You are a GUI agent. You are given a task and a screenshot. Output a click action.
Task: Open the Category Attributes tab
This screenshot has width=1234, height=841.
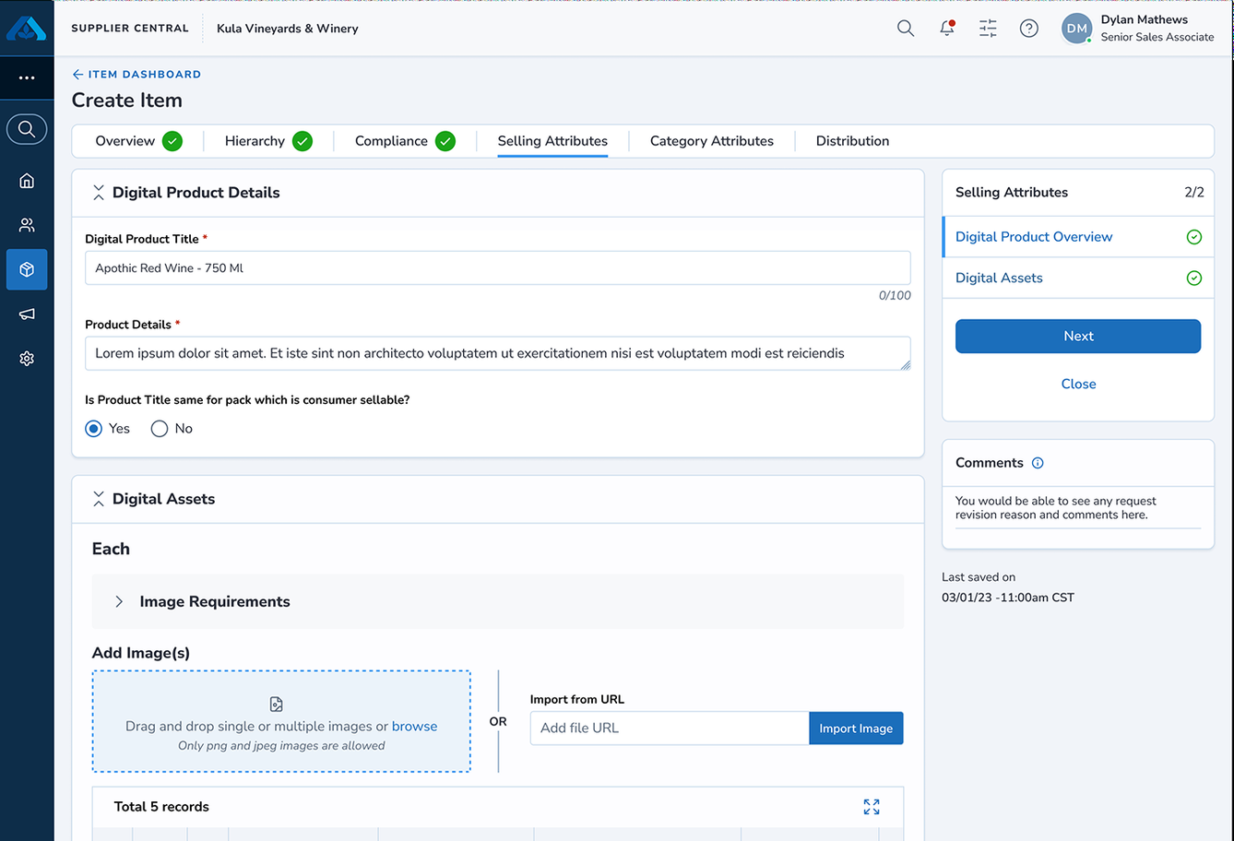tap(712, 141)
